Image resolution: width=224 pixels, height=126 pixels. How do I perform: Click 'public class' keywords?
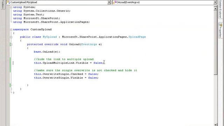(30, 37)
